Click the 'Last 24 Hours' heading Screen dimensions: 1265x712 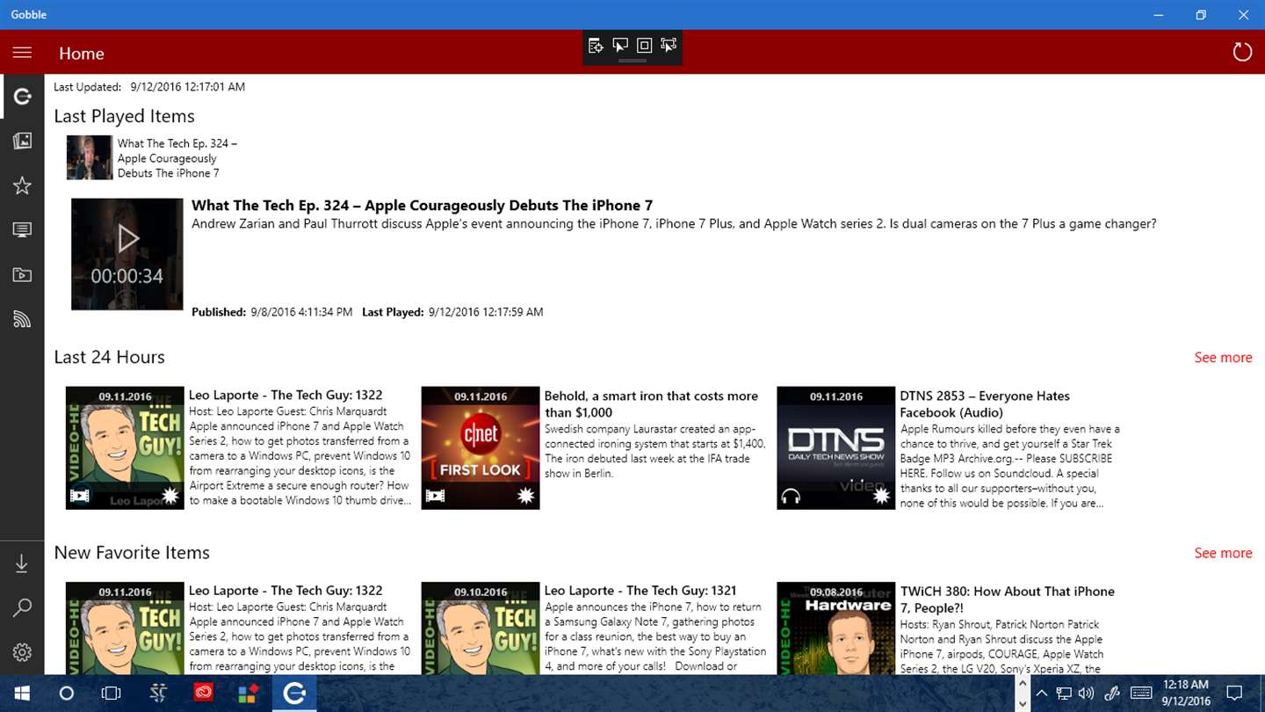click(109, 357)
